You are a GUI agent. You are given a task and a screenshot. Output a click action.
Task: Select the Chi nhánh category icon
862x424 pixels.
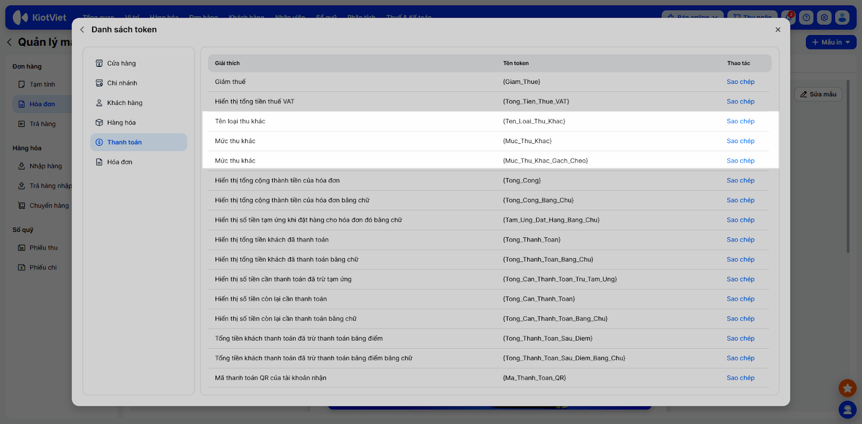tap(99, 83)
